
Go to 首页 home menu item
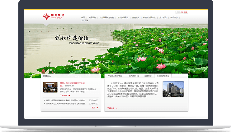click(x=83, y=17)
